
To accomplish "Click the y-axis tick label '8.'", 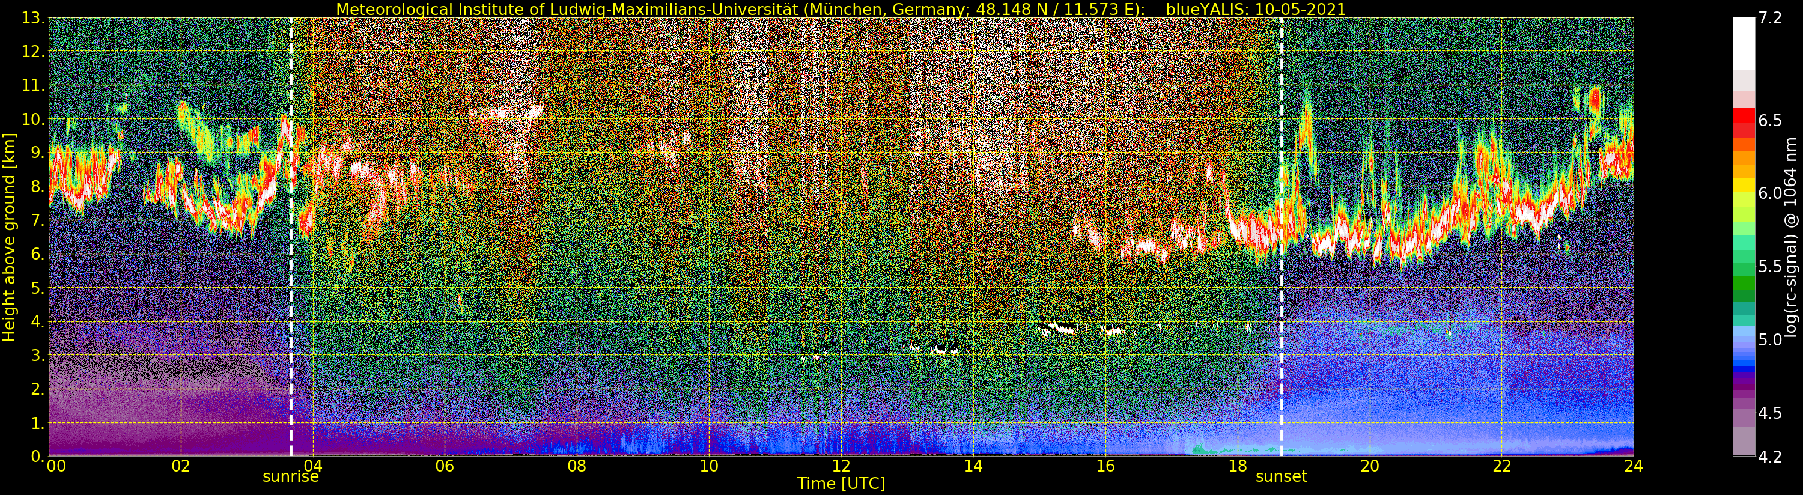I will point(37,187).
